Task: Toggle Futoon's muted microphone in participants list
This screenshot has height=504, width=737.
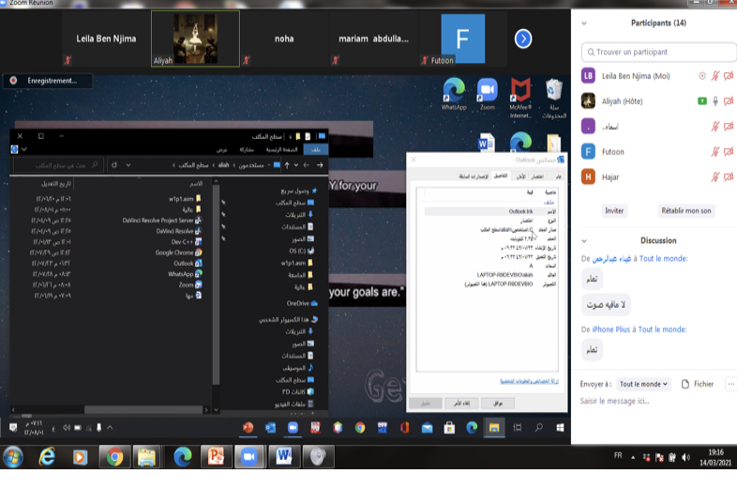Action: click(715, 151)
